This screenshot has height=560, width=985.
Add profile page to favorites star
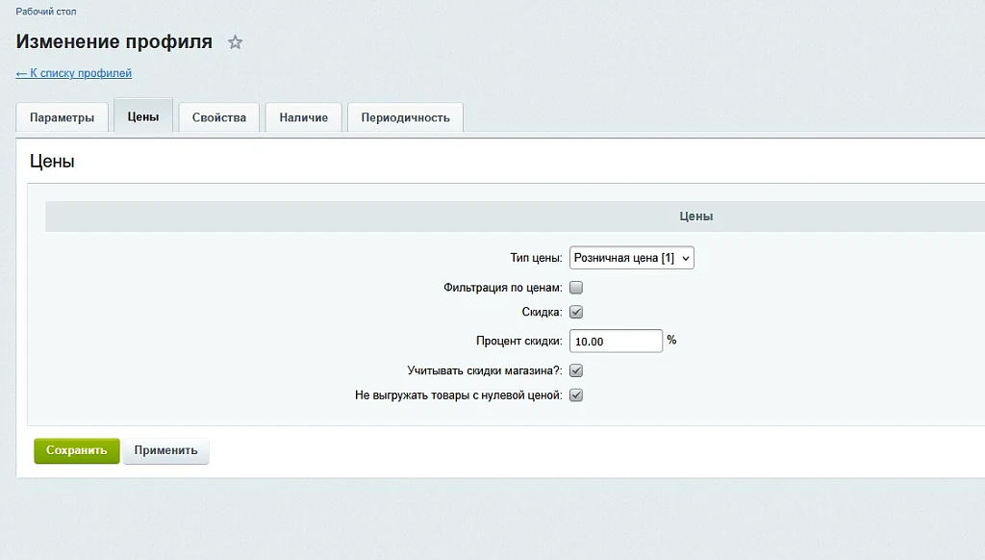[x=235, y=42]
